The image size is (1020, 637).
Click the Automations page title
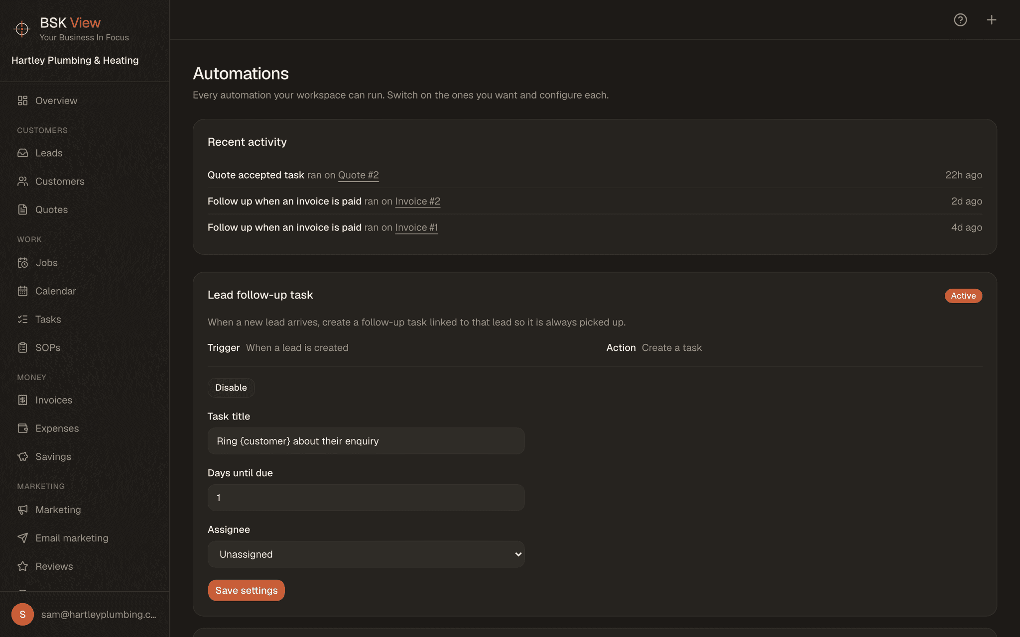pyautogui.click(x=241, y=74)
